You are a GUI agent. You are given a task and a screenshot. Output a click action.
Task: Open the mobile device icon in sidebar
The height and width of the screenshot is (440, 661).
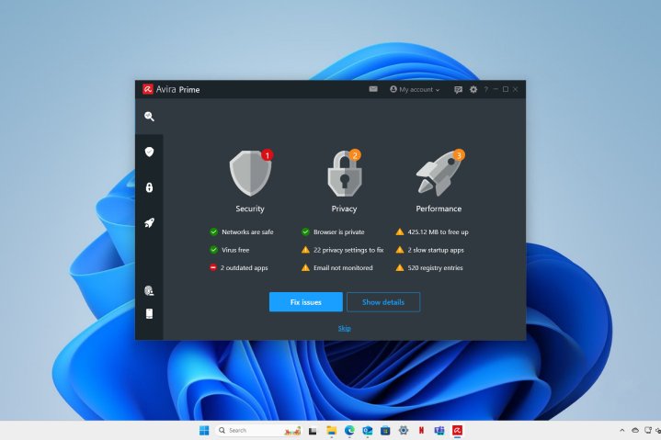[149, 314]
